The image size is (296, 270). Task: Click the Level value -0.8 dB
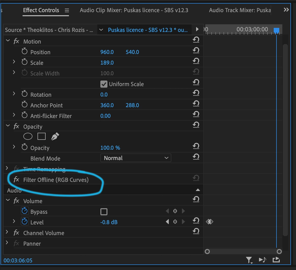[x=109, y=222]
